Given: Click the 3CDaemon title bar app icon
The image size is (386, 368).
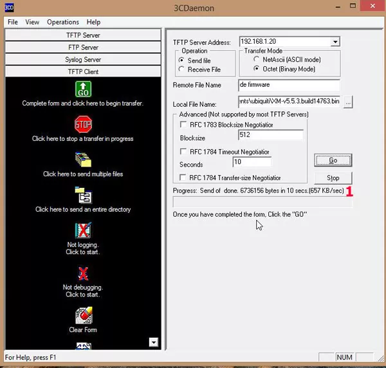Looking at the screenshot, I should click(x=8, y=7).
